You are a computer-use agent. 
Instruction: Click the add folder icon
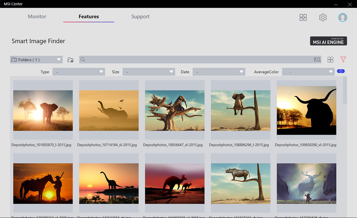pos(71,60)
